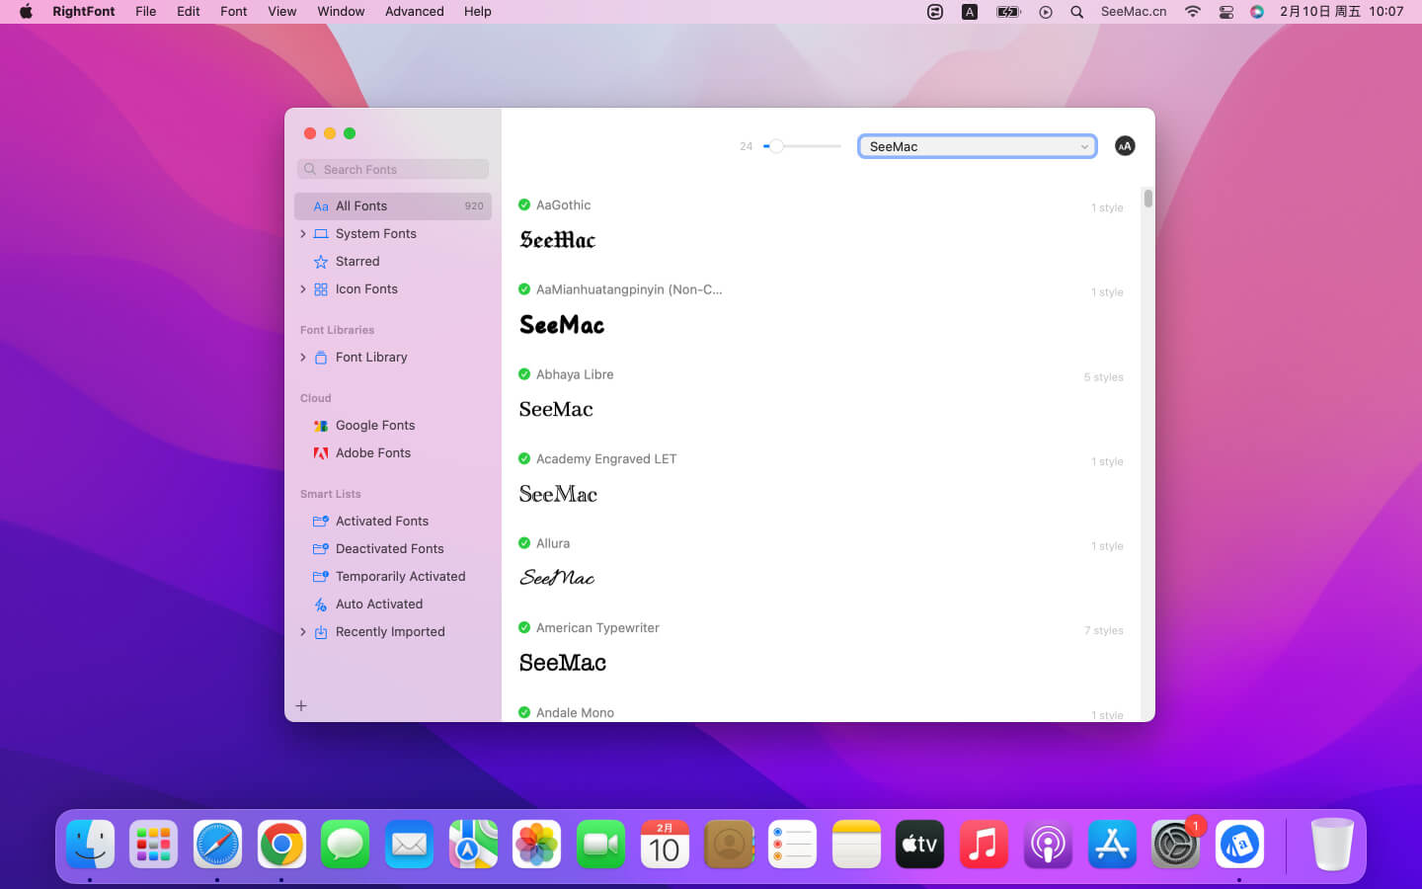Expand the System Fonts tree item

(303, 234)
